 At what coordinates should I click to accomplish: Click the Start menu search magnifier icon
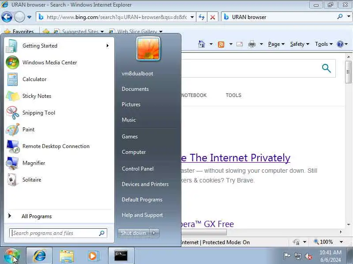[x=102, y=233]
